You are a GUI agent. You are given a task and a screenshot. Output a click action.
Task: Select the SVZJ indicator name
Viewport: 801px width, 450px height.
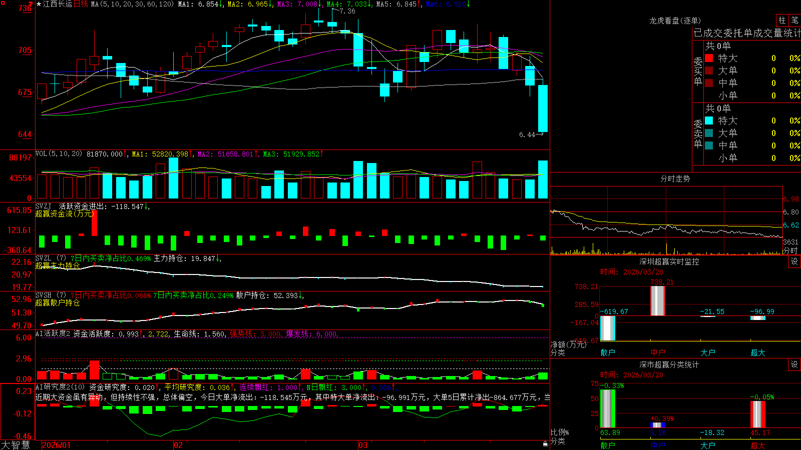(44, 206)
